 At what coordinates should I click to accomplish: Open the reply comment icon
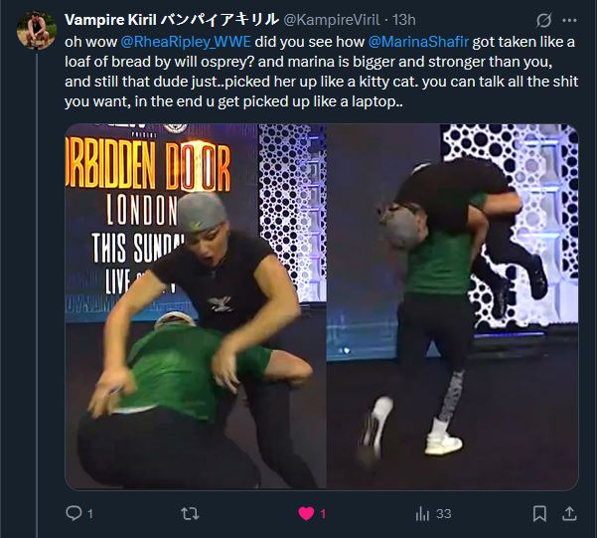pos(74,513)
